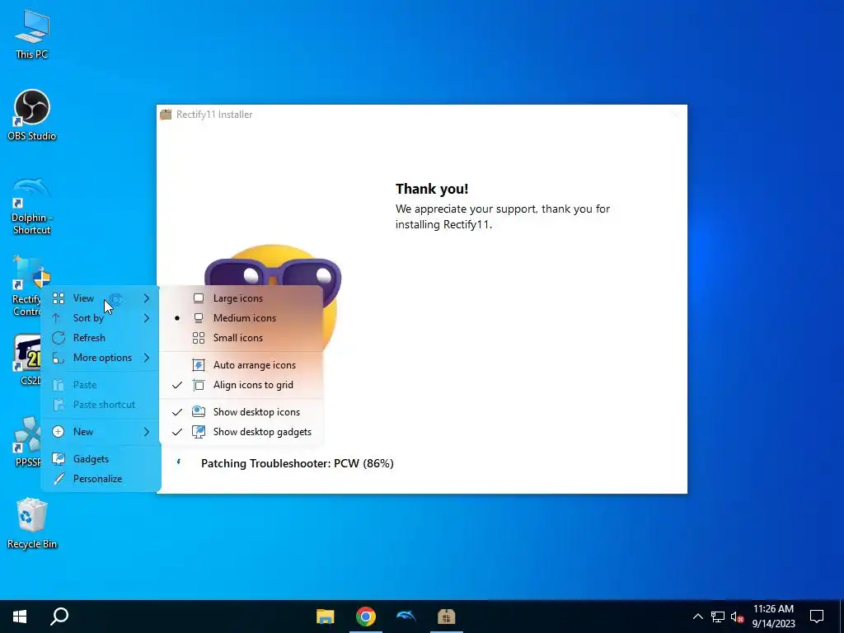Expand the New submenu chevron
The image size is (844, 633).
[x=147, y=432]
